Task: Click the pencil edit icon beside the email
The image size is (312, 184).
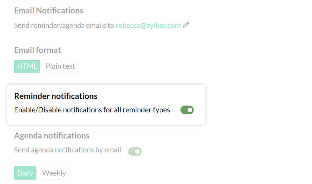Action: click(x=186, y=25)
